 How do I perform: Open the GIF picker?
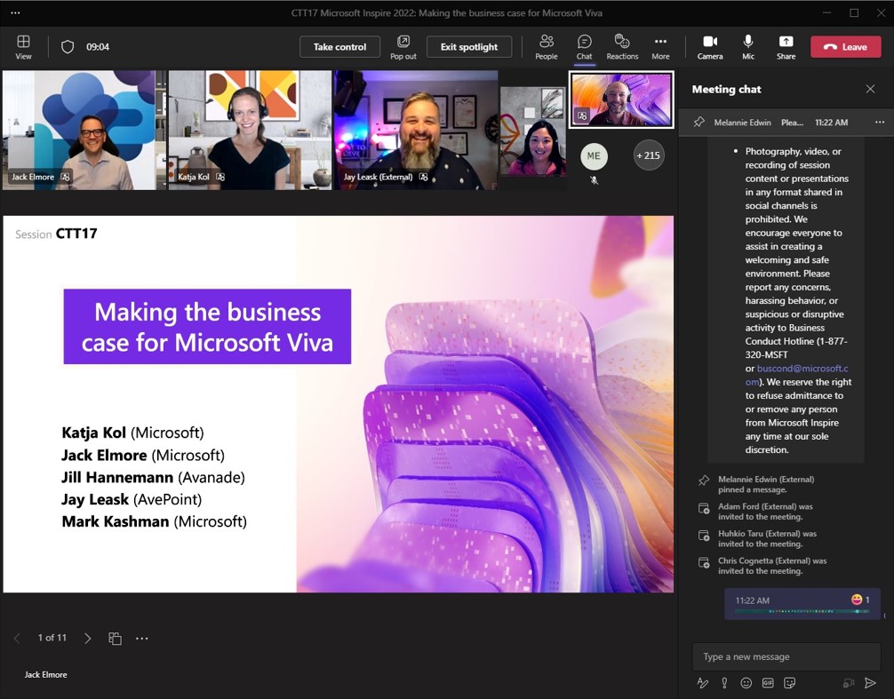click(x=768, y=682)
